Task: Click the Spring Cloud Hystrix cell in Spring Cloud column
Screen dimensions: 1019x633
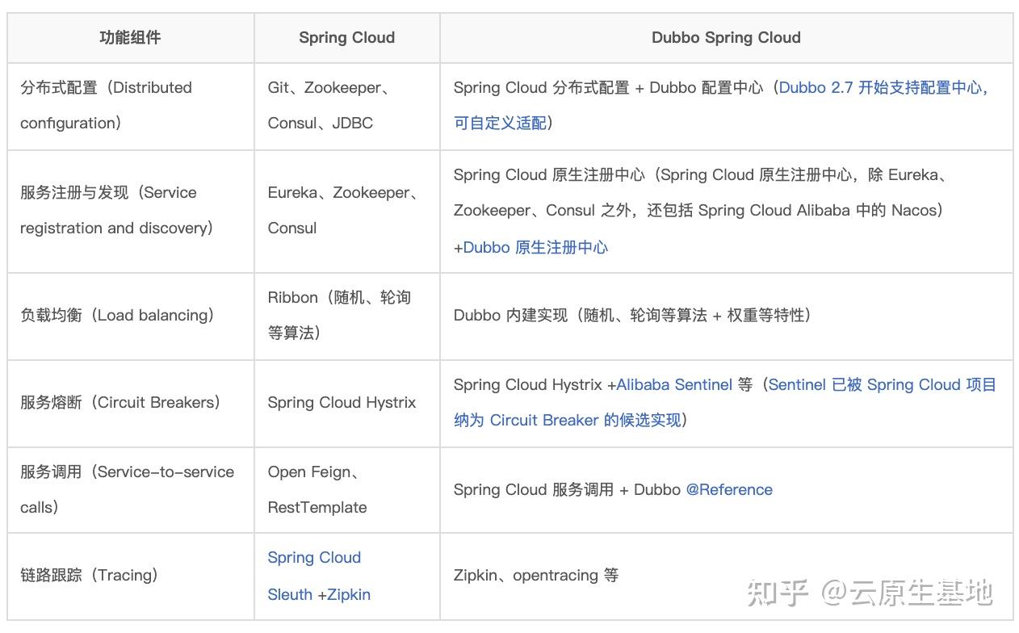Action: pyautogui.click(x=346, y=403)
